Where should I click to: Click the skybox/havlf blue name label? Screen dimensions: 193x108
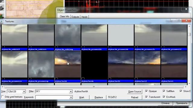pyautogui.click(x=147, y=81)
